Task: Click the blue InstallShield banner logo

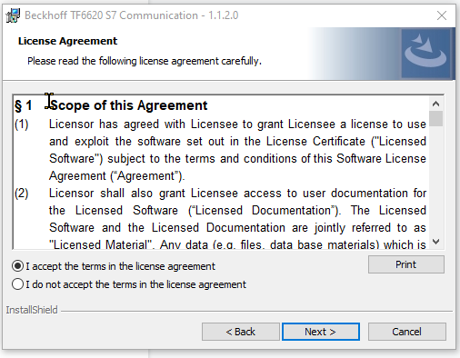Action: [425, 54]
